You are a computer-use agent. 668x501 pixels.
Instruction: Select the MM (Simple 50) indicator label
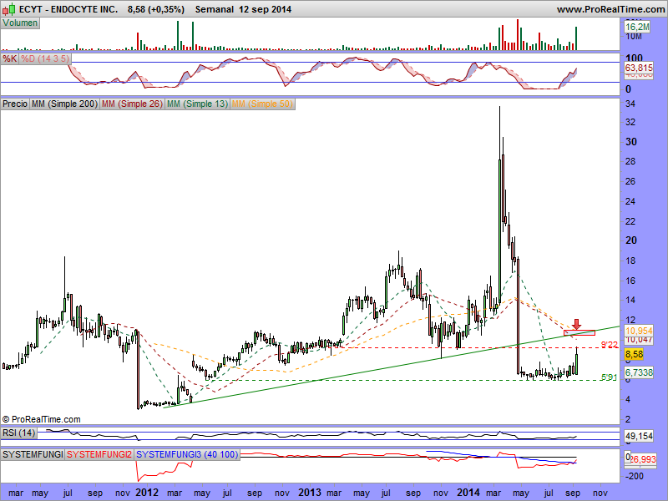[262, 104]
